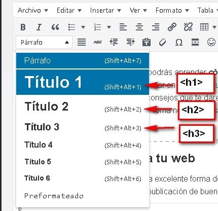
Task: Create a bulleted list
Action: 72,27
